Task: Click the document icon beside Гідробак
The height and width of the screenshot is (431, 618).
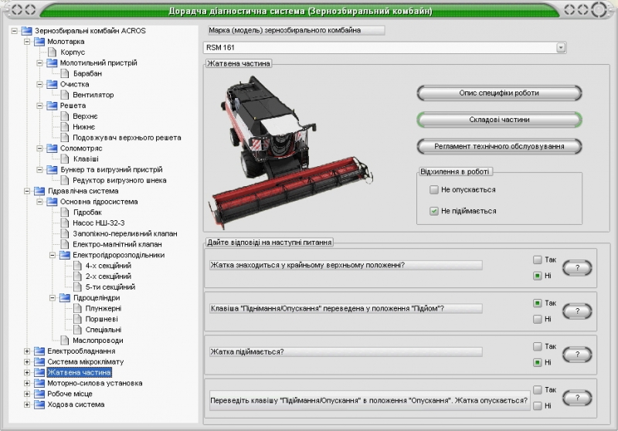Action: pos(65,212)
